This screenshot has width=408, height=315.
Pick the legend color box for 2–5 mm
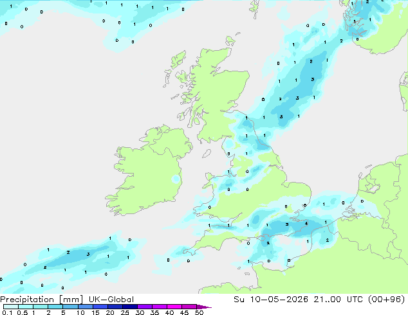[x=55, y=307]
